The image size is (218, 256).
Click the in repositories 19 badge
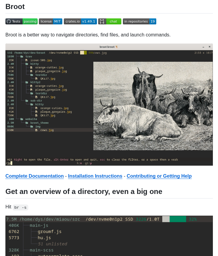pos(139,21)
